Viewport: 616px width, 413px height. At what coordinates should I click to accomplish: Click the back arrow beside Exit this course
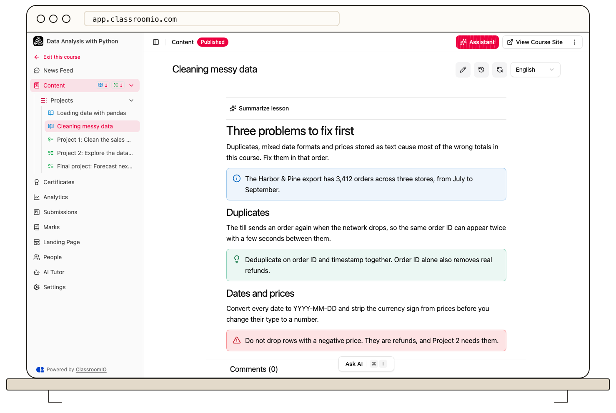(x=37, y=57)
